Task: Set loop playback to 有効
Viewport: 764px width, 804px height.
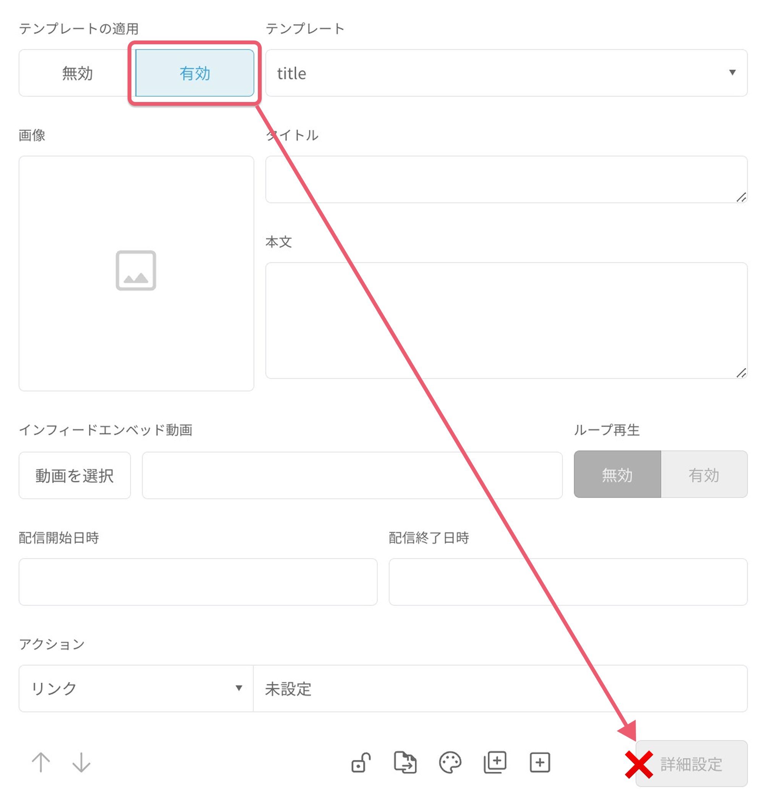Action: 704,474
